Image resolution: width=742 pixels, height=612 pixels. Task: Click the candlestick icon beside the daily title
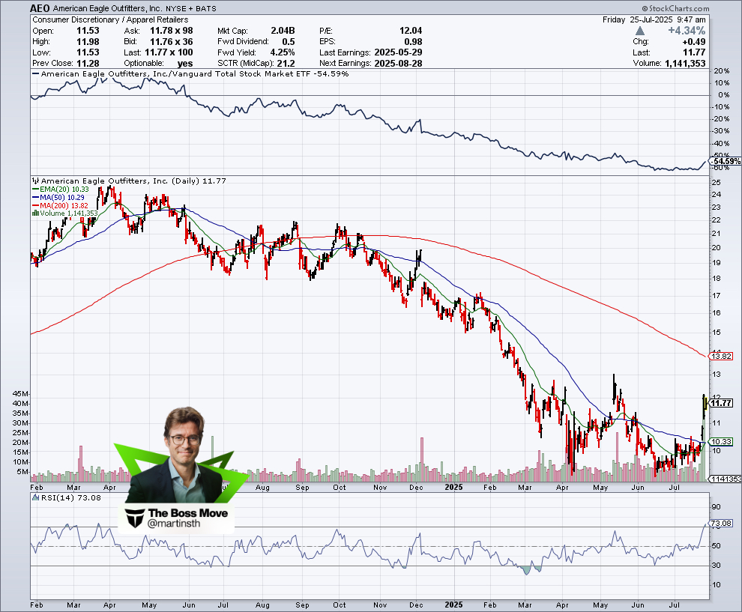(x=35, y=181)
